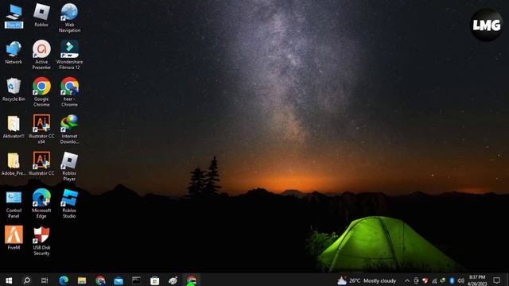Open the Windows Start menu

point(9,280)
